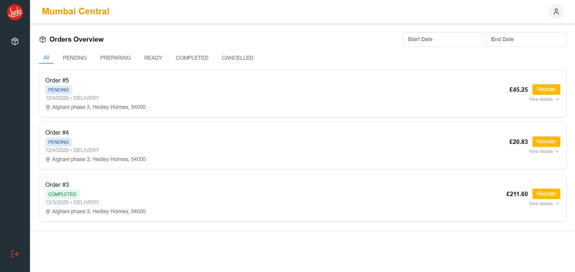575x272 pixels.
Task: Click the Order #5 title
Action: coord(57,80)
